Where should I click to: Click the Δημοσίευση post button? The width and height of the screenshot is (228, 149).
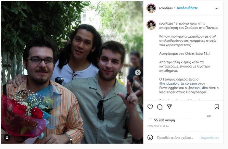[210, 137]
